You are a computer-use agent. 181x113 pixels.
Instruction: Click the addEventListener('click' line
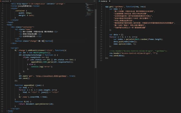click(x=41, y=50)
